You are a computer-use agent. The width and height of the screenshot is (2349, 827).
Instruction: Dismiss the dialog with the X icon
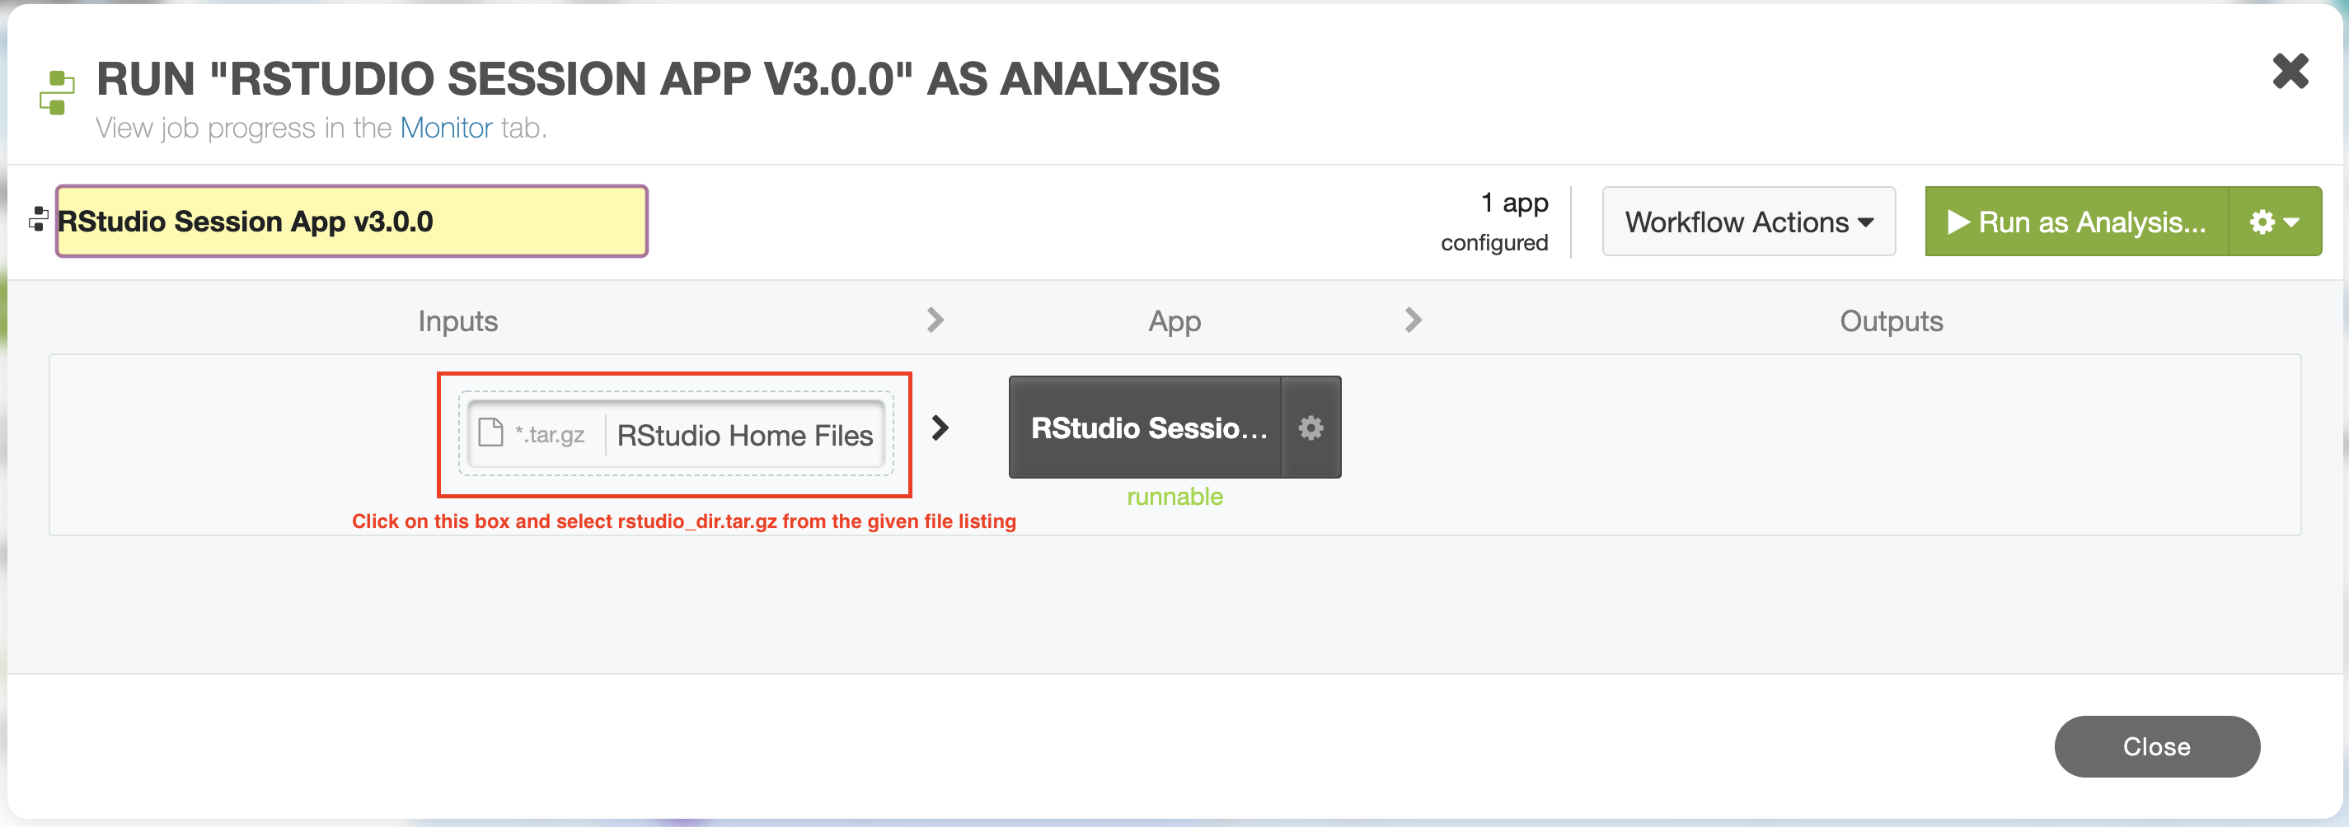click(2290, 71)
